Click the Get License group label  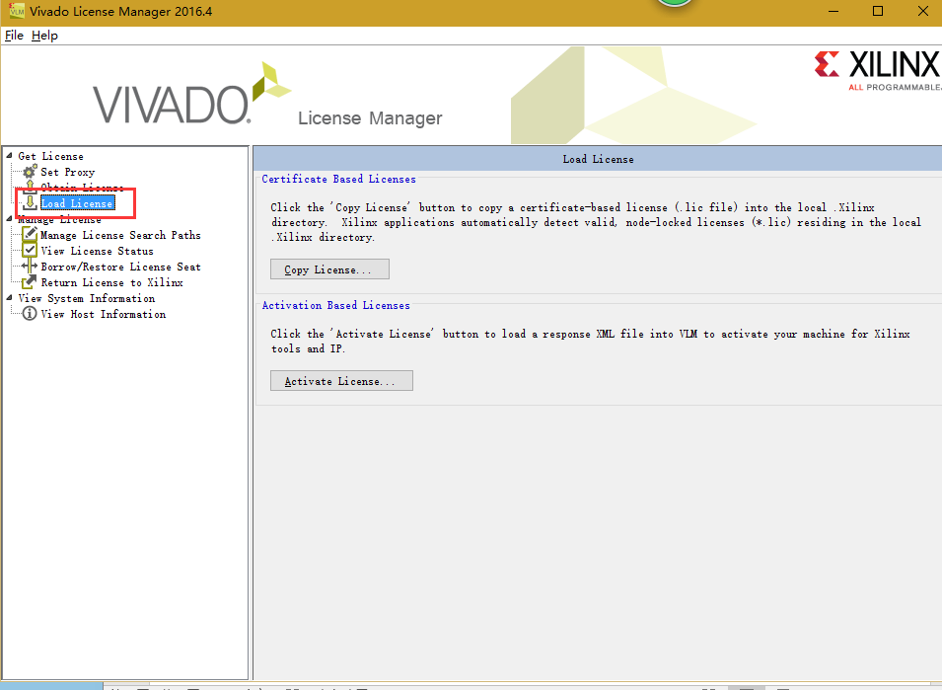[50, 156]
